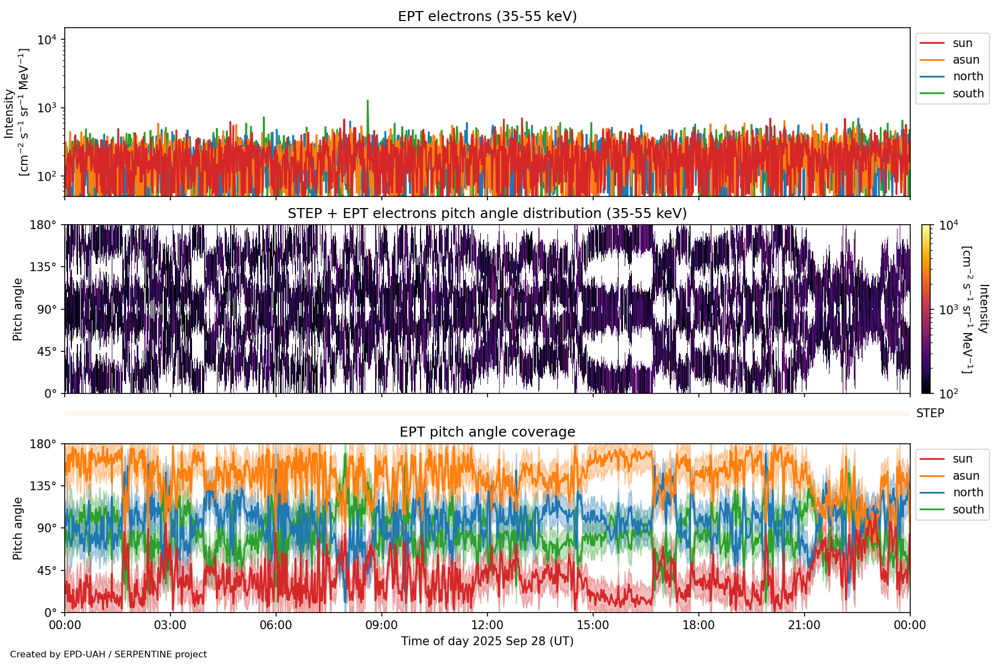This screenshot has width=996, height=664.
Task: Click the 'EPT electrons (35-55 keV)' title
Action: pos(487,17)
